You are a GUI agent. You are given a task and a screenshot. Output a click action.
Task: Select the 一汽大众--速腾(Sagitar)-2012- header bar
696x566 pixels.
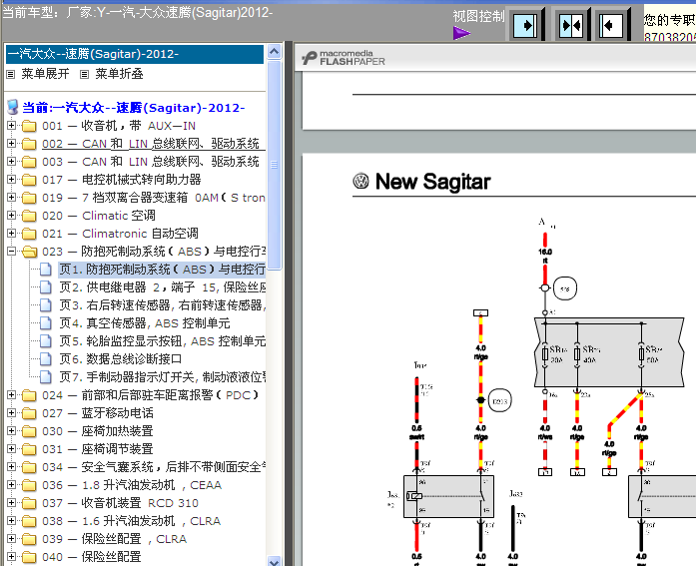(135, 54)
